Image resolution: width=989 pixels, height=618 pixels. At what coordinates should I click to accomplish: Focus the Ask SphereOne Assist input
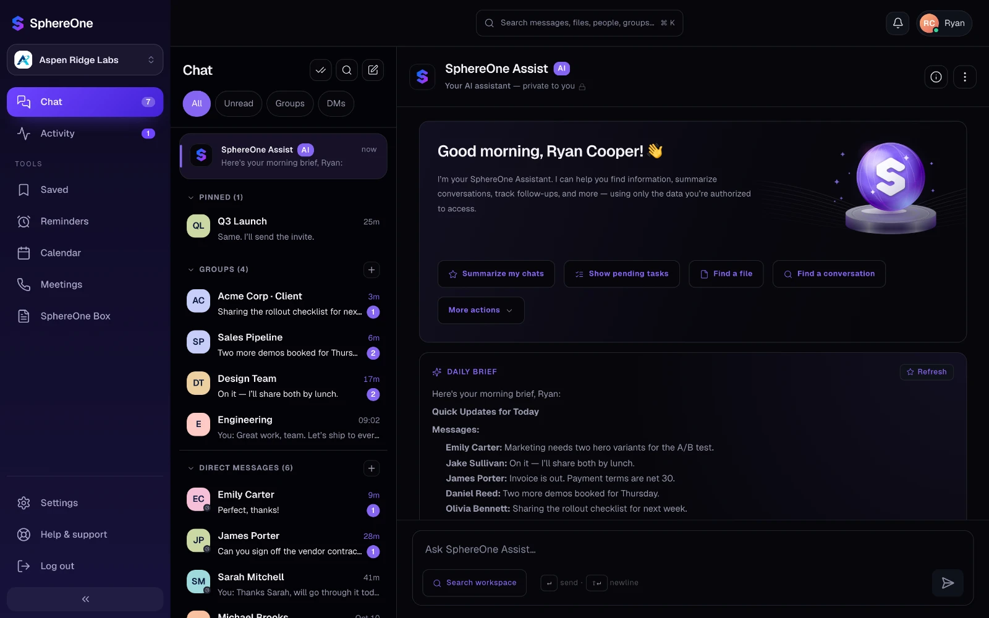pyautogui.click(x=692, y=549)
